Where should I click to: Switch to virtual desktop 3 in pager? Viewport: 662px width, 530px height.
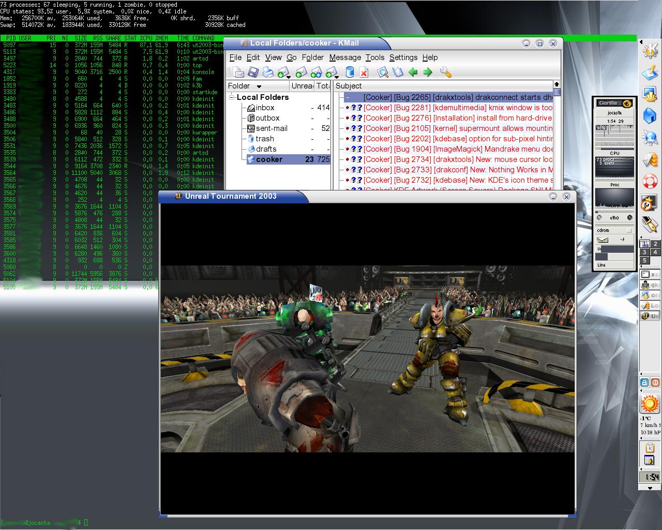644,252
